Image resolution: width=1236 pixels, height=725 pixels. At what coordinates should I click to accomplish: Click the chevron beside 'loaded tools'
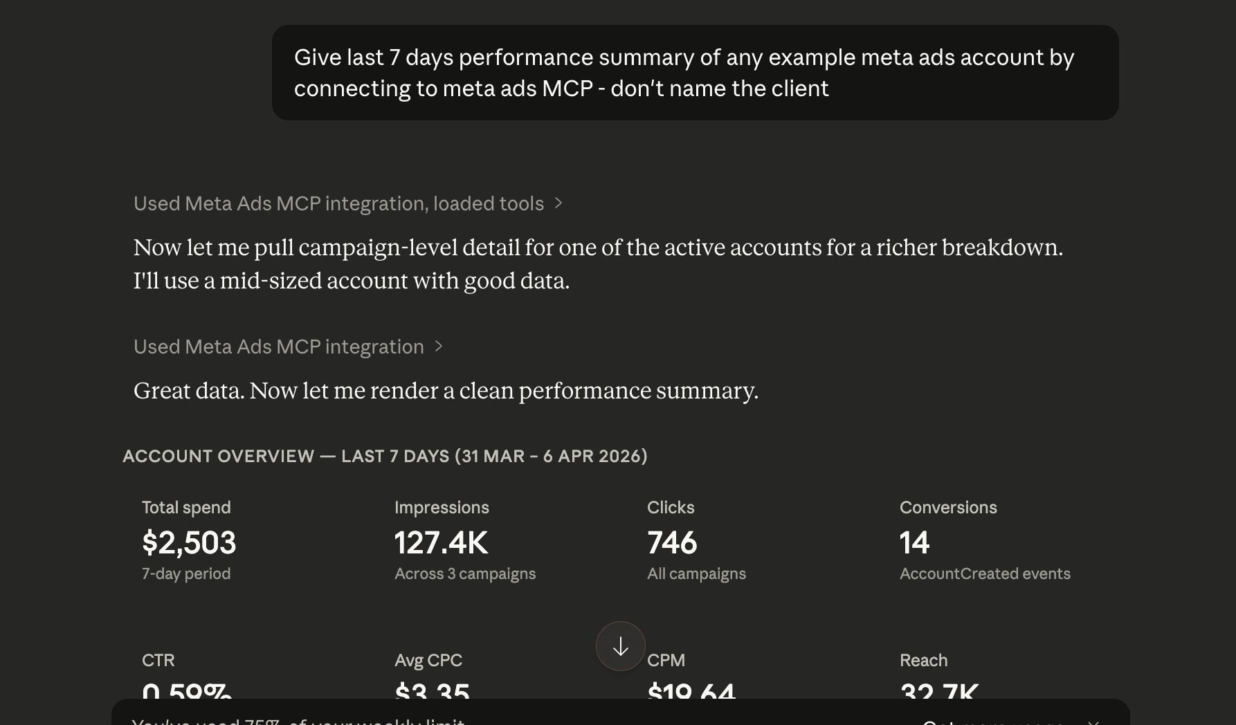click(559, 203)
